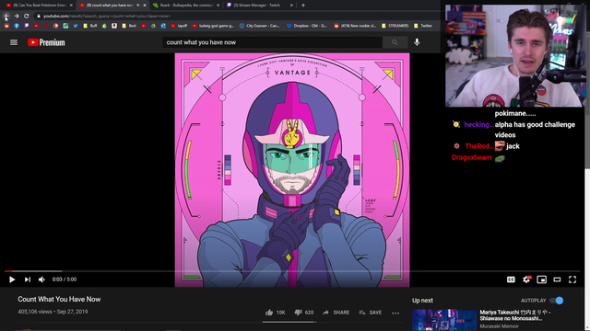Viewport: 590px width, 331px height.
Task: Open ludwig god game bookmark
Action: pyautogui.click(x=213, y=26)
